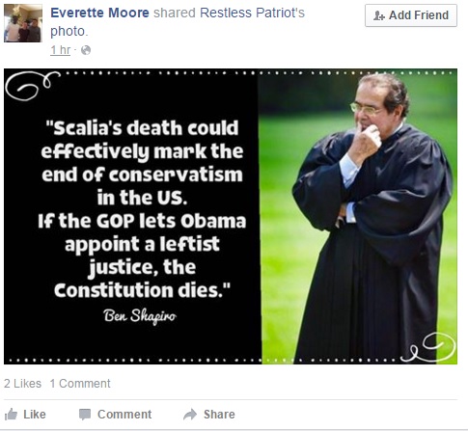This screenshot has height=431, width=468.
Task: Open the "1 Comment" link
Action: [x=80, y=384]
